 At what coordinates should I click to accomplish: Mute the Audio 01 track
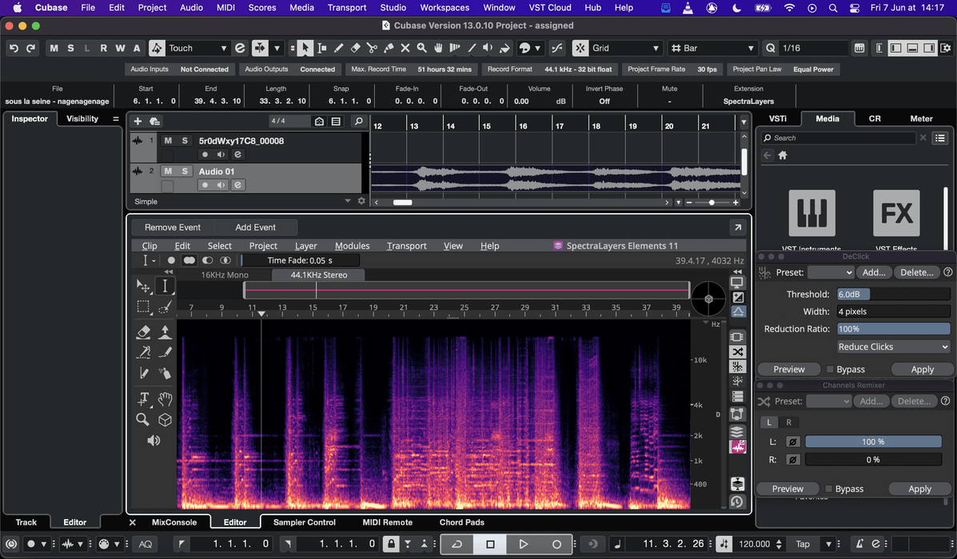pos(168,171)
